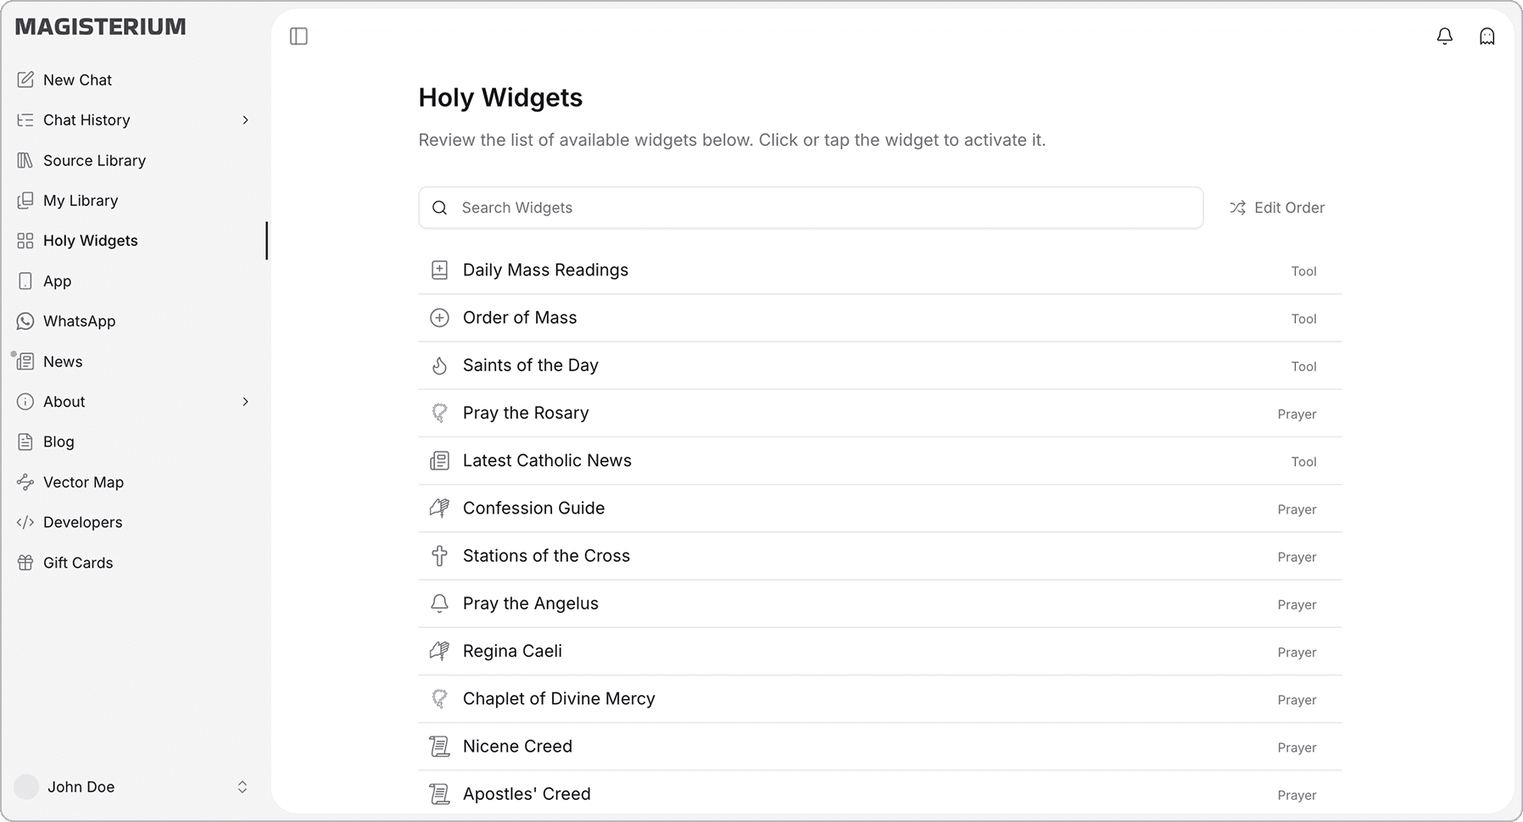
Task: Click the Source Library books icon
Action: pyautogui.click(x=25, y=160)
